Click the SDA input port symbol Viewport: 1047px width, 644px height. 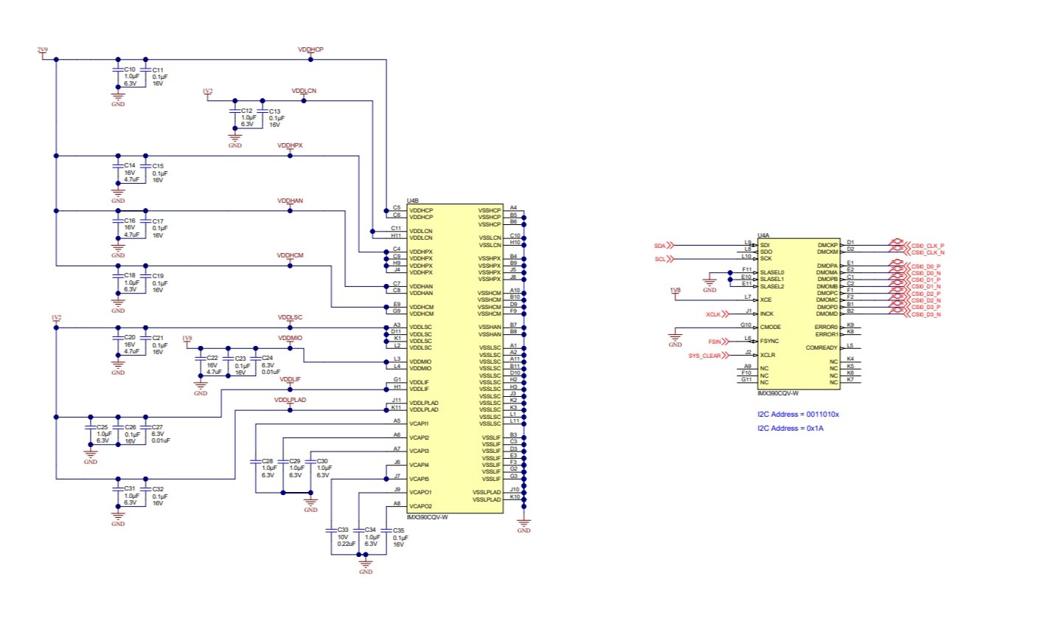pyautogui.click(x=664, y=246)
